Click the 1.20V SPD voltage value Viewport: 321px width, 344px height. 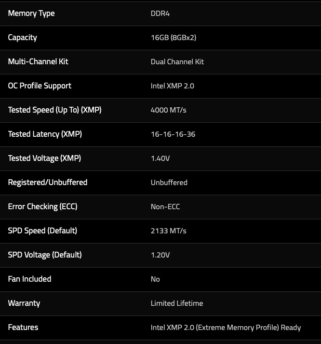point(160,255)
